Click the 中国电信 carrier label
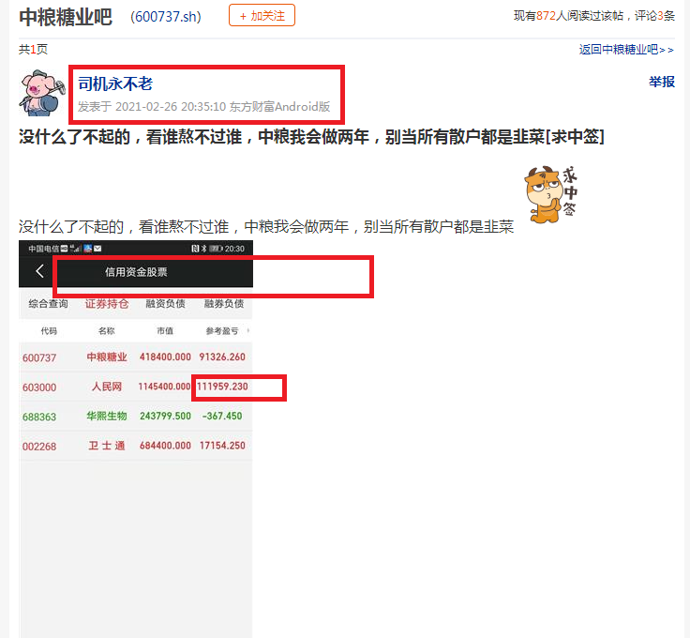This screenshot has height=638, width=690. pos(43,249)
